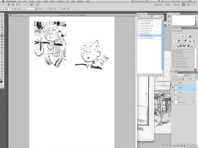Open the brush Flow dropdown arrow
The height and width of the screenshot is (148, 198).
pos(61,9)
